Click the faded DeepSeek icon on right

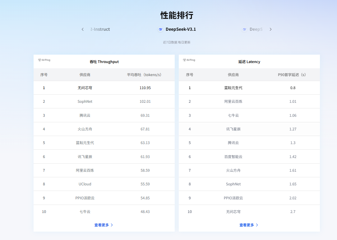coord(244,29)
